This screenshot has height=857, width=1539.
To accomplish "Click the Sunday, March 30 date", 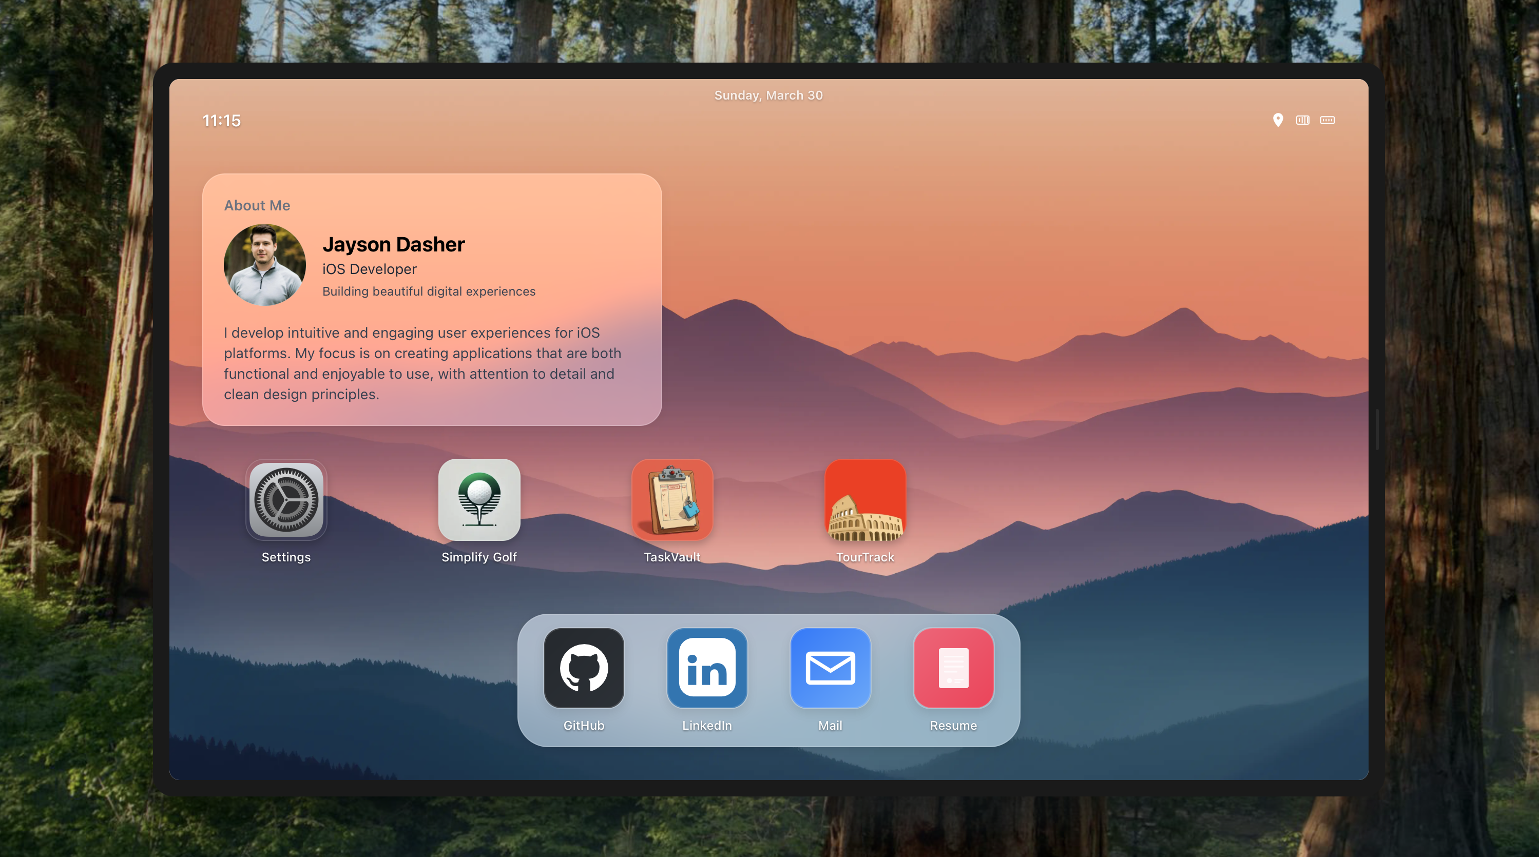I will [x=769, y=95].
